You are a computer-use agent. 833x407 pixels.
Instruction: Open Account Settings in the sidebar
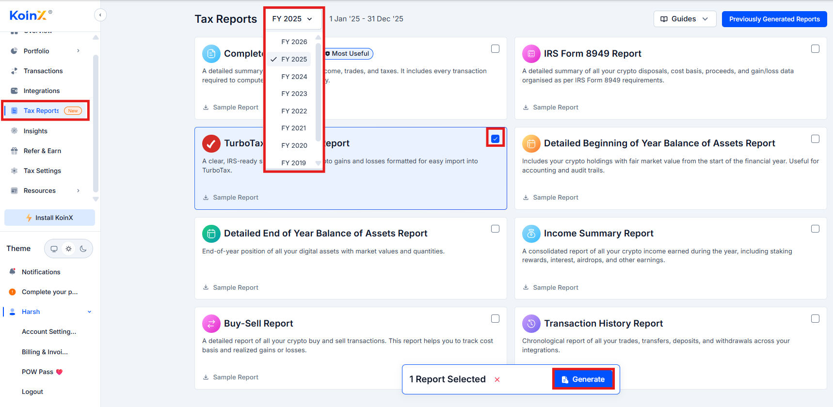click(49, 332)
